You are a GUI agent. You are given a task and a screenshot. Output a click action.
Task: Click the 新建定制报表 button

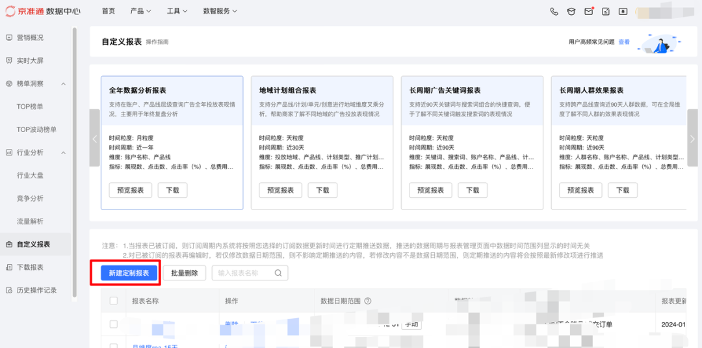click(x=129, y=273)
